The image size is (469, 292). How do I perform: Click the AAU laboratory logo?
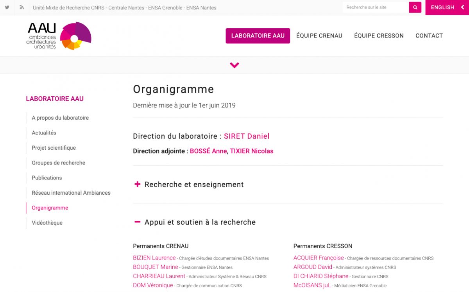[x=59, y=36]
